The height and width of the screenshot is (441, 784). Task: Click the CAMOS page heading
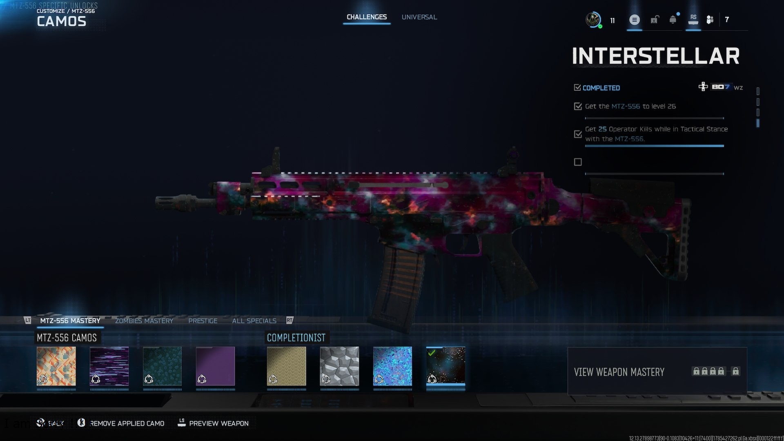pyautogui.click(x=62, y=22)
